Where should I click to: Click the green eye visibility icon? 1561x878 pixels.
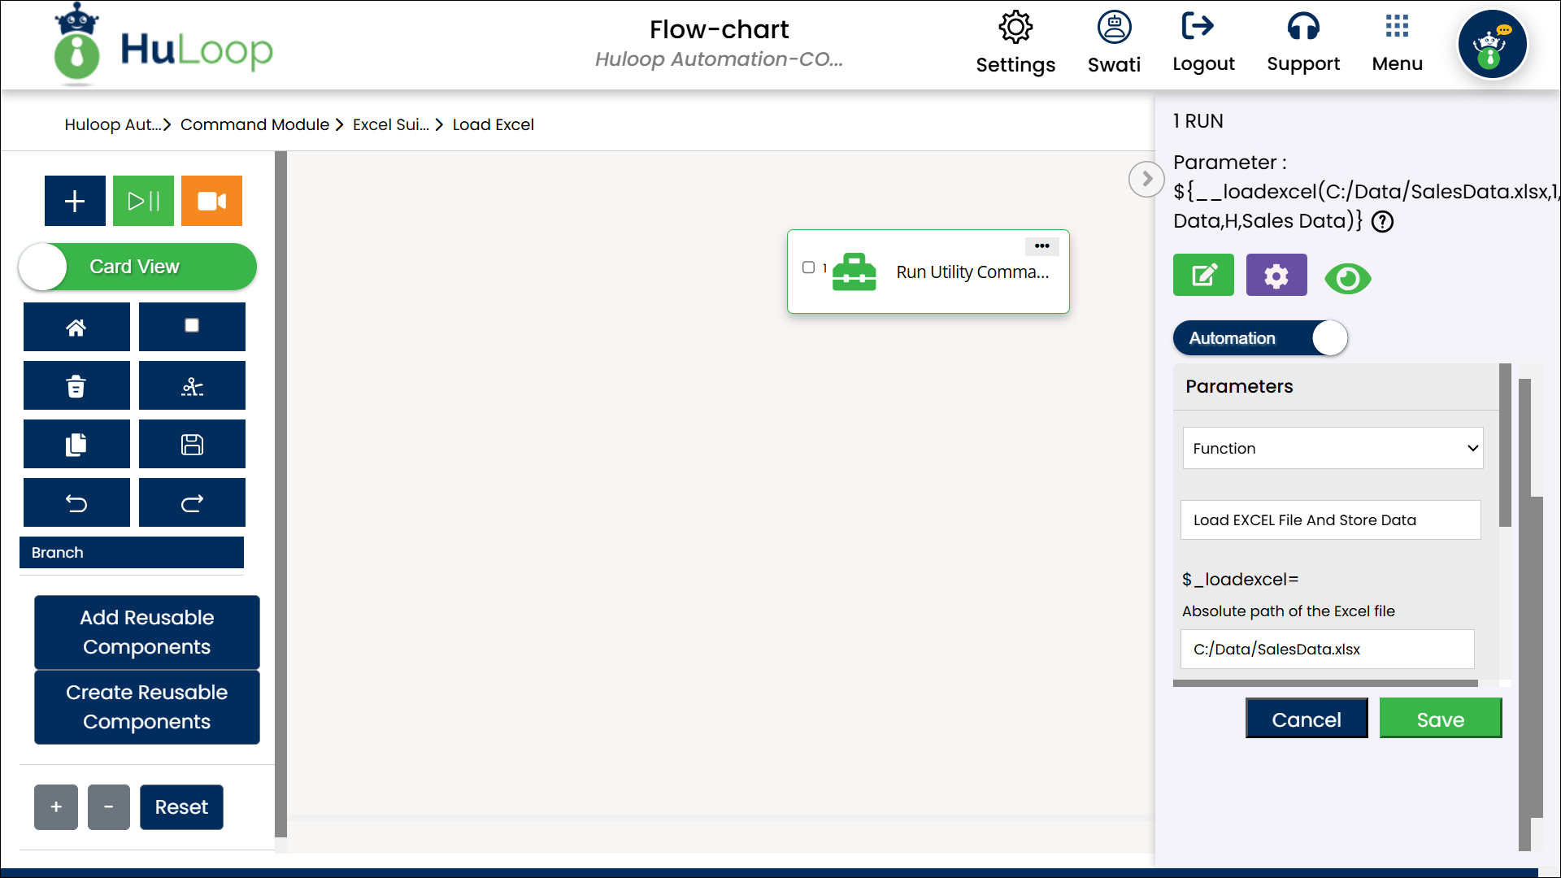1347,279
